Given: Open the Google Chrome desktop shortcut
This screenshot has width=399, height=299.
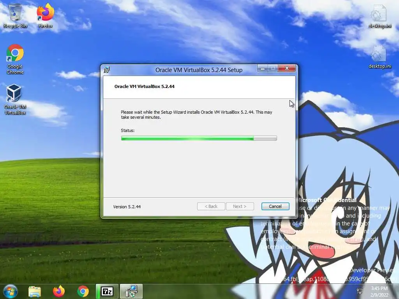Looking at the screenshot, I should (15, 59).
